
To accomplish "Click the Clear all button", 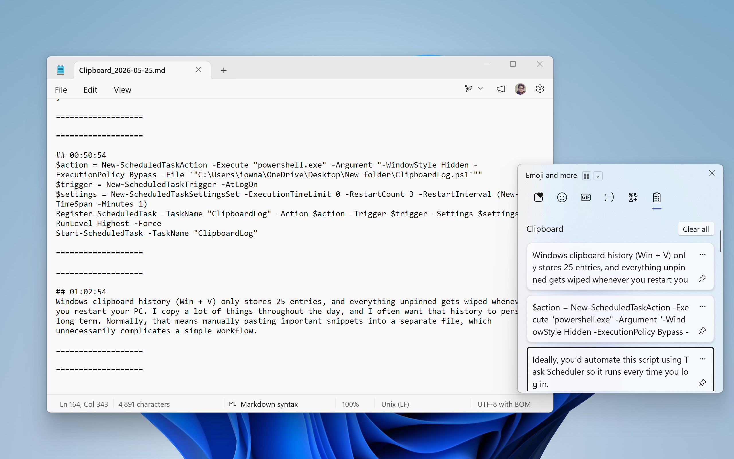I will click(696, 229).
